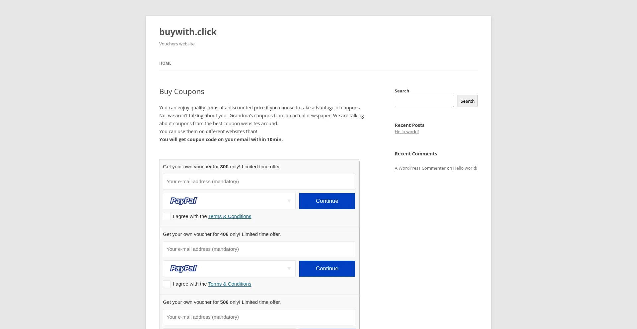Go to buywith.click site title

pyautogui.click(x=188, y=32)
